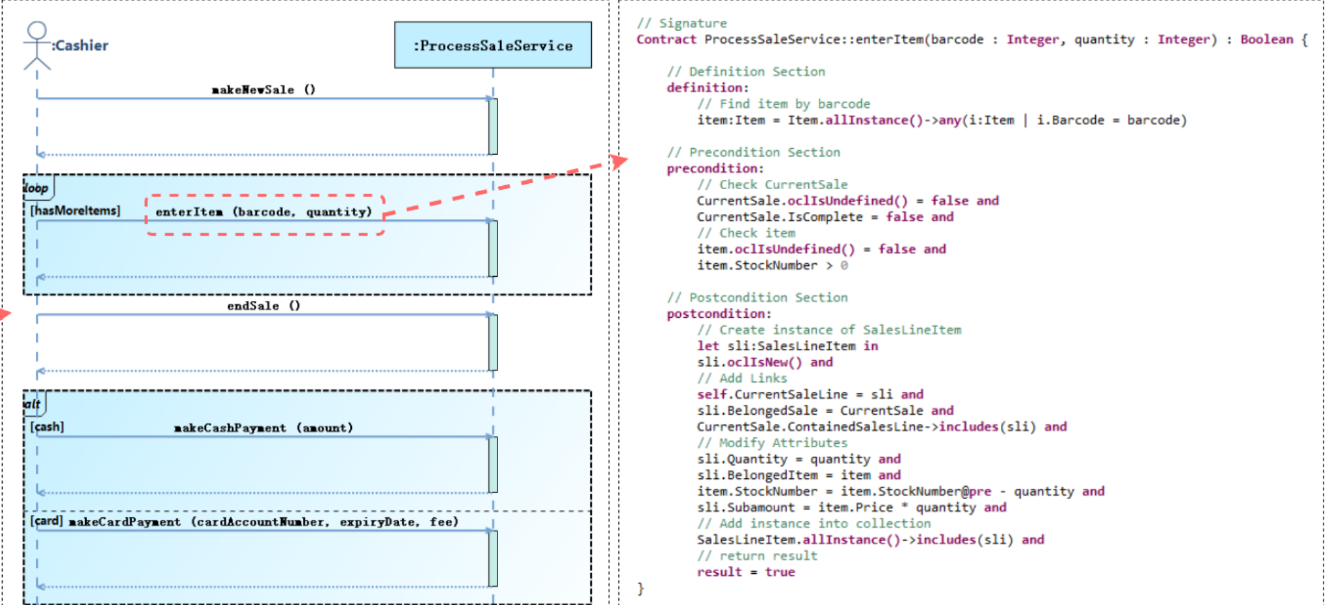Click the 'let sli:SalesLineItem in' line

point(788,346)
